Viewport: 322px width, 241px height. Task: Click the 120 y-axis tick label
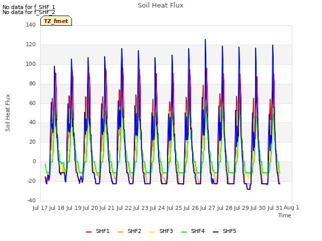(x=31, y=45)
